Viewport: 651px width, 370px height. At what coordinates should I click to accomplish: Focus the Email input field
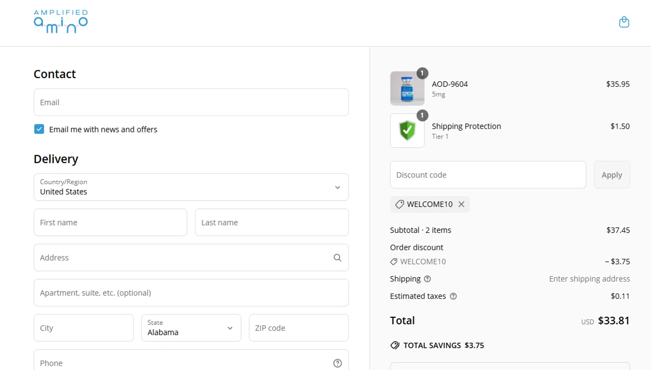click(x=191, y=102)
